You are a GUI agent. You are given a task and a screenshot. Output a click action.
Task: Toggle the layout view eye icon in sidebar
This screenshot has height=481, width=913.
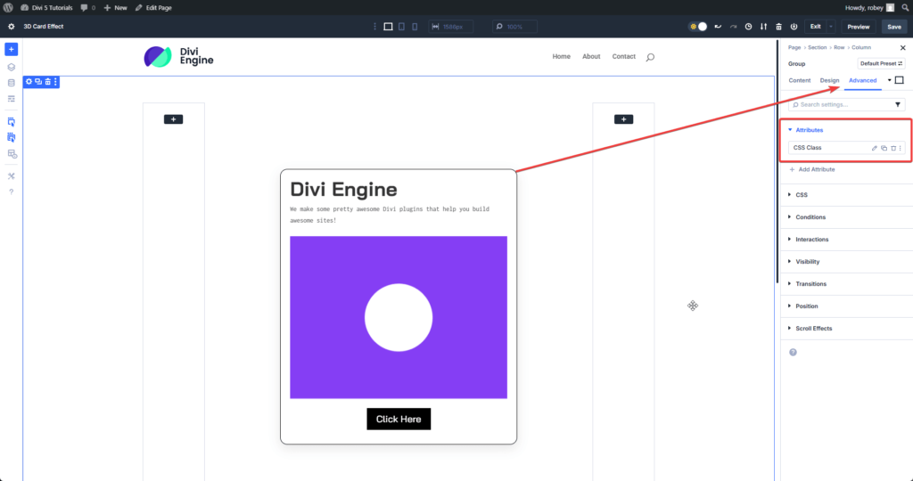(12, 154)
